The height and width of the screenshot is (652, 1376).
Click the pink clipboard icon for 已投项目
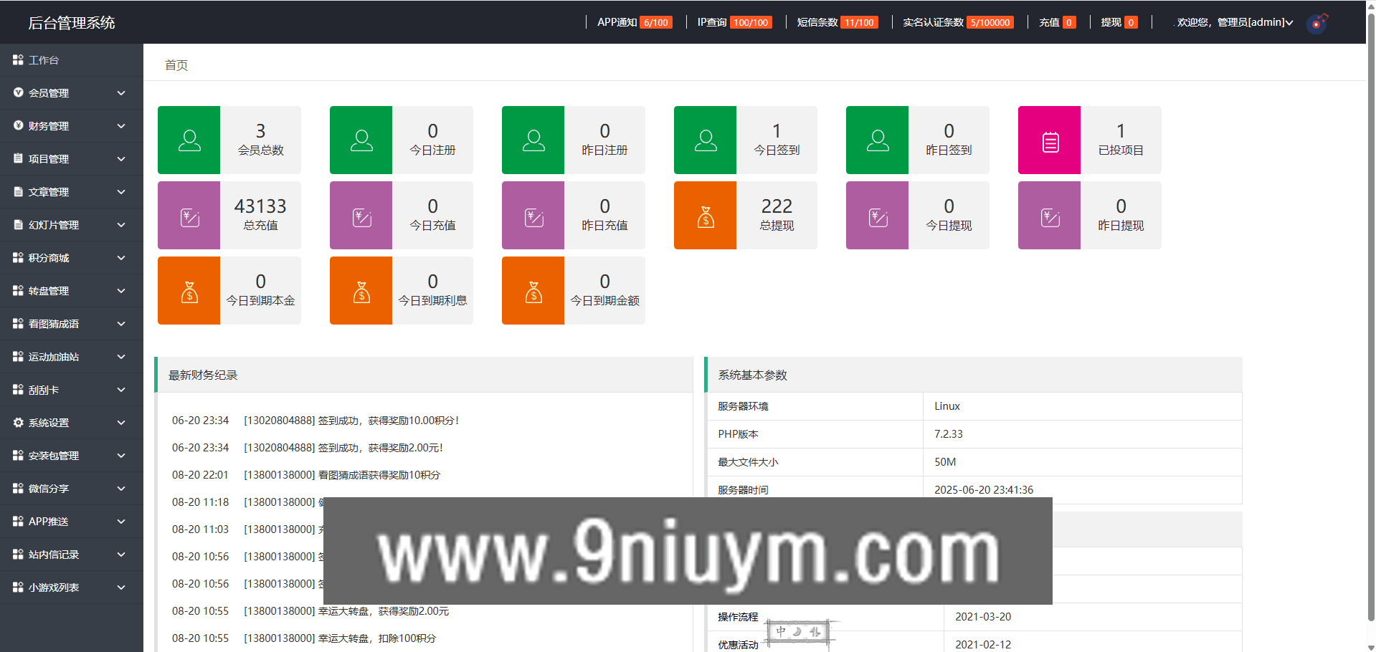(x=1050, y=140)
